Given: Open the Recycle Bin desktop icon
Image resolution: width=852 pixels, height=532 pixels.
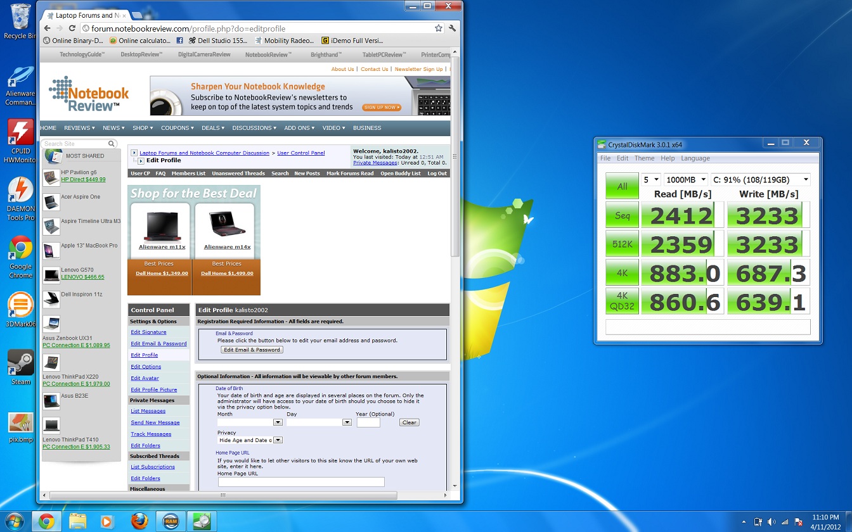Looking at the screenshot, I should point(20,21).
